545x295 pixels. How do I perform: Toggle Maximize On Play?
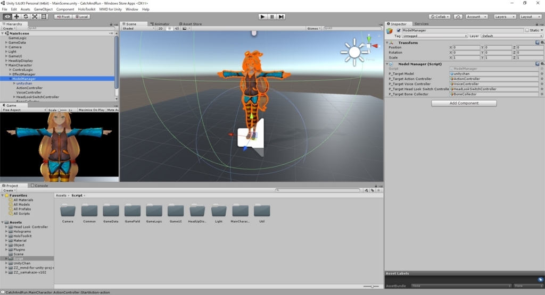point(92,110)
